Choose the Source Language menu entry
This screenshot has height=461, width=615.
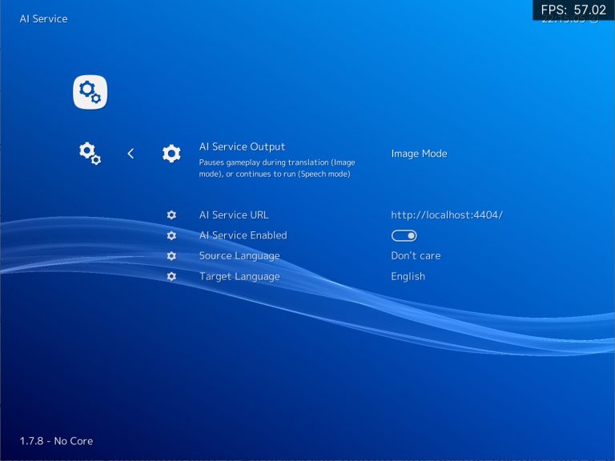tap(239, 256)
